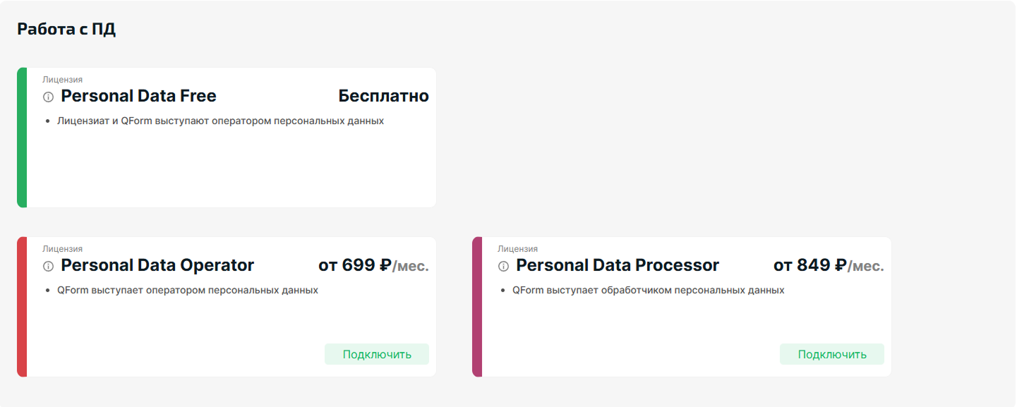The height and width of the screenshot is (407, 1017).
Task: Click the QForm выступает оператором description
Action: [x=188, y=290]
